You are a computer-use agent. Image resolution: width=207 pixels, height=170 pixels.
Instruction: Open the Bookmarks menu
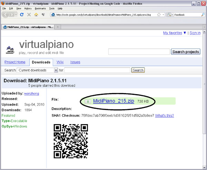pyautogui.click(x=40, y=9)
